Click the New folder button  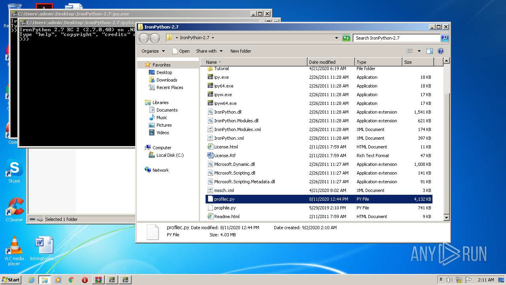coord(241,51)
